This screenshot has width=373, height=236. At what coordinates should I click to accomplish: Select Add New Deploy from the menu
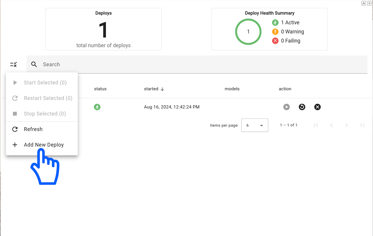coord(44,145)
